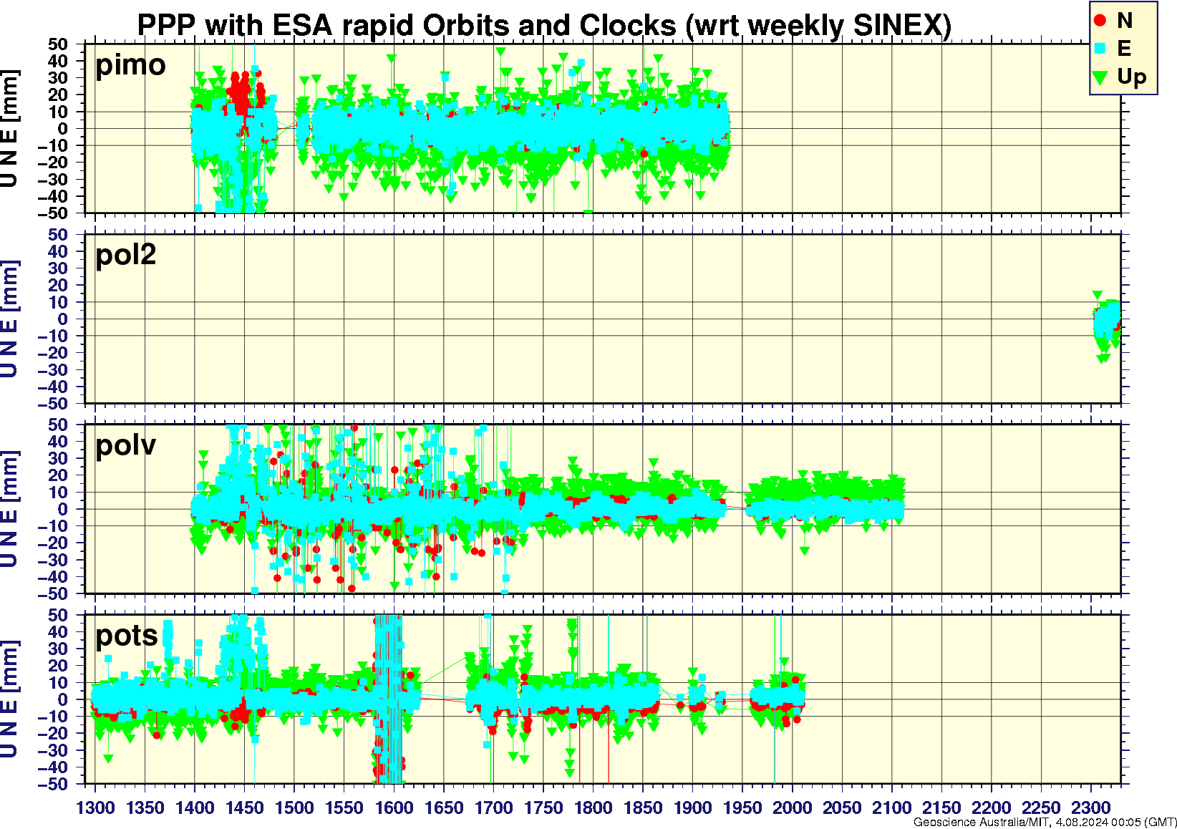Click x-axis tick label 2100

[x=891, y=808]
